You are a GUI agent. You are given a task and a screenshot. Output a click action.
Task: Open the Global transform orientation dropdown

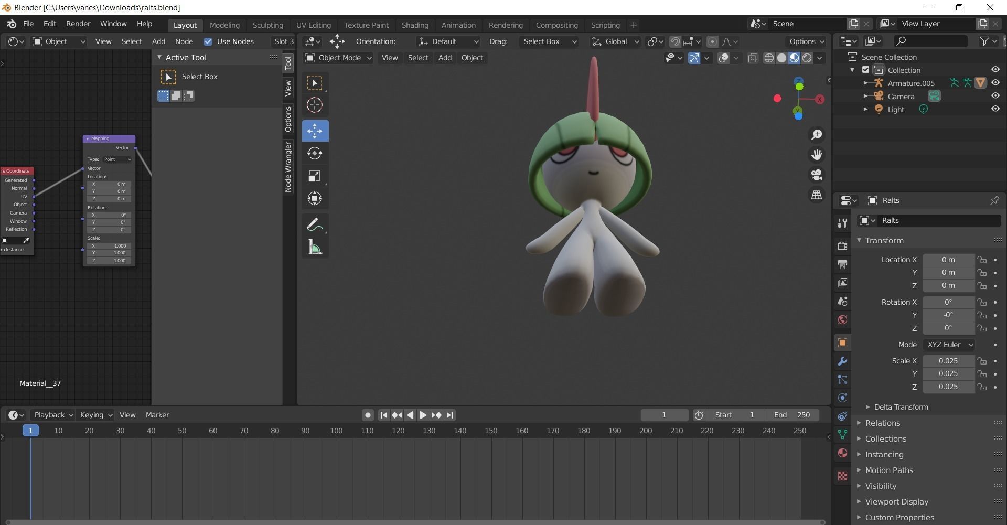coord(615,41)
